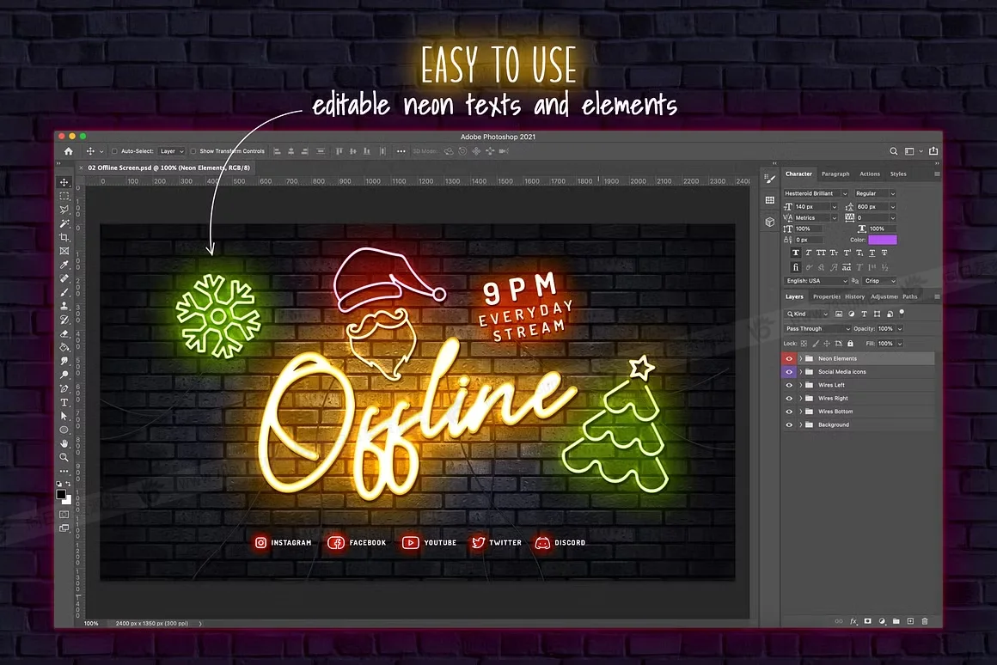Open the Pass Through blend mode dropdown
This screenshot has height=665, width=997.
coord(817,328)
